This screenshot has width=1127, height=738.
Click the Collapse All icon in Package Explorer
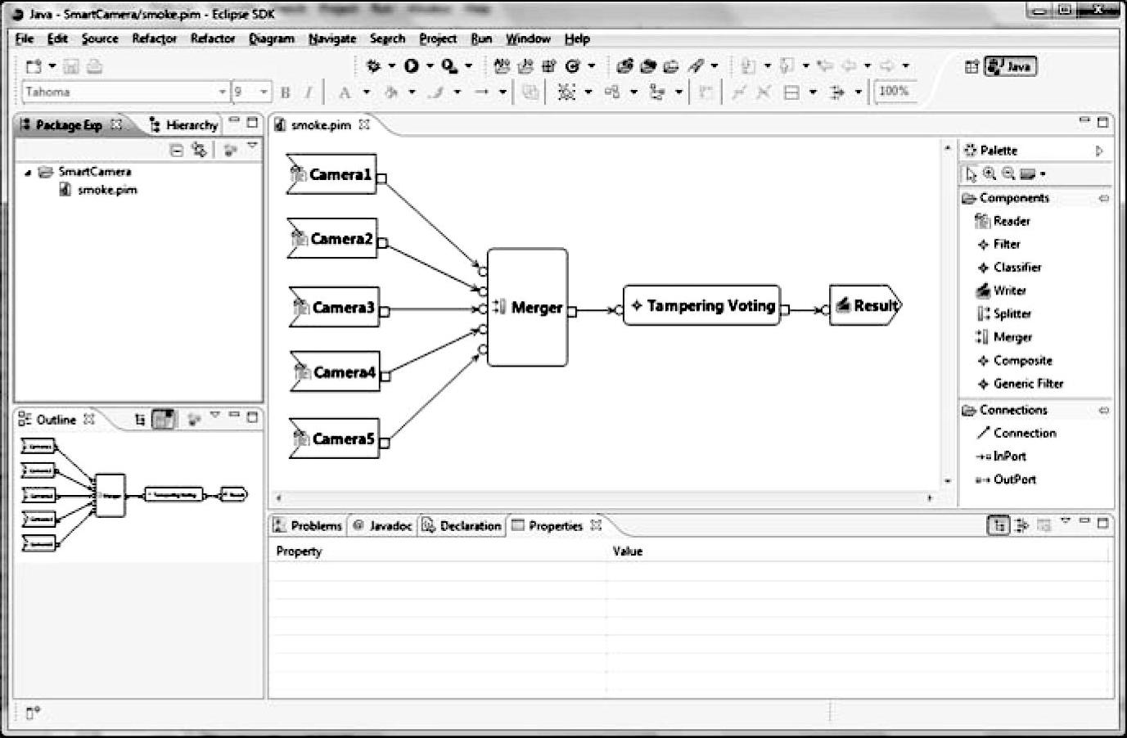point(176,150)
